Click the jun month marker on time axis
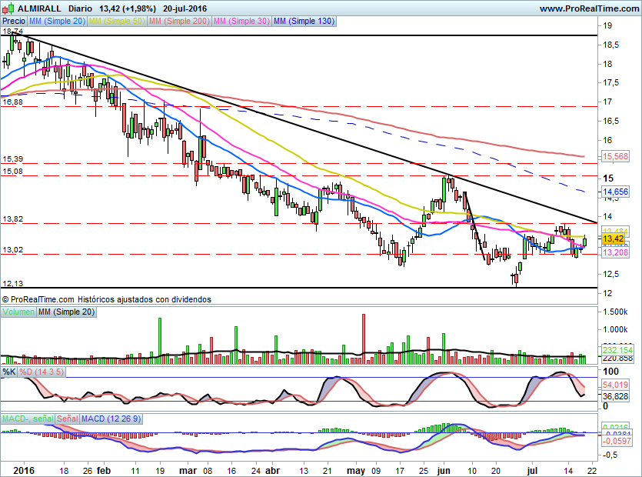 coord(444,470)
